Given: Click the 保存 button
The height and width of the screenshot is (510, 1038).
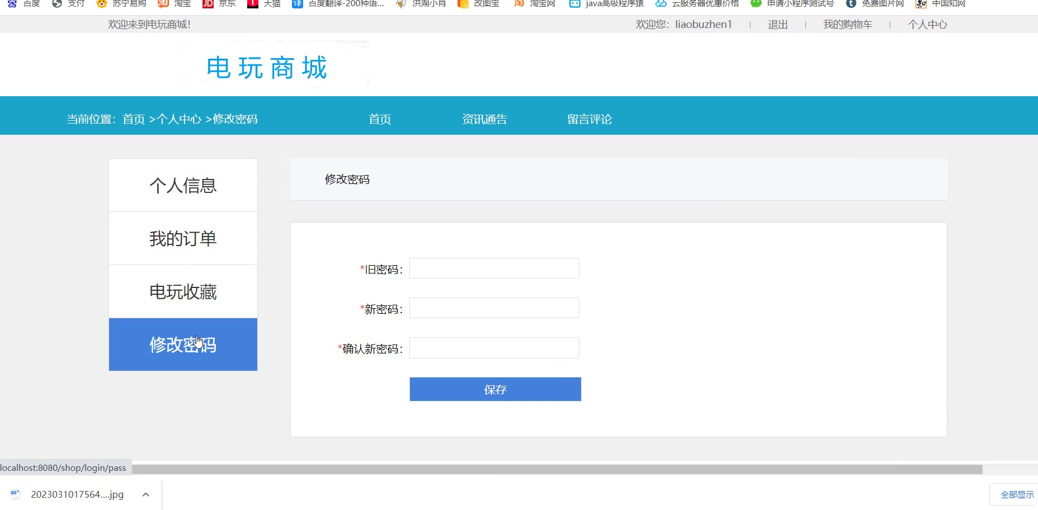Looking at the screenshot, I should point(496,389).
